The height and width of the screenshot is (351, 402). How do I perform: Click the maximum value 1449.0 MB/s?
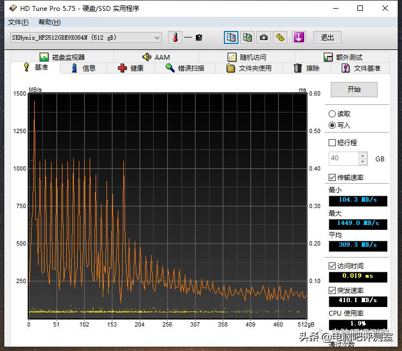point(358,223)
